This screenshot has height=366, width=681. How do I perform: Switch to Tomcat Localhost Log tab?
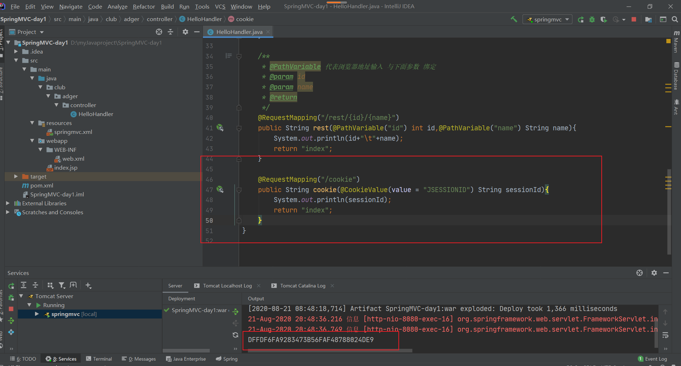tap(227, 286)
